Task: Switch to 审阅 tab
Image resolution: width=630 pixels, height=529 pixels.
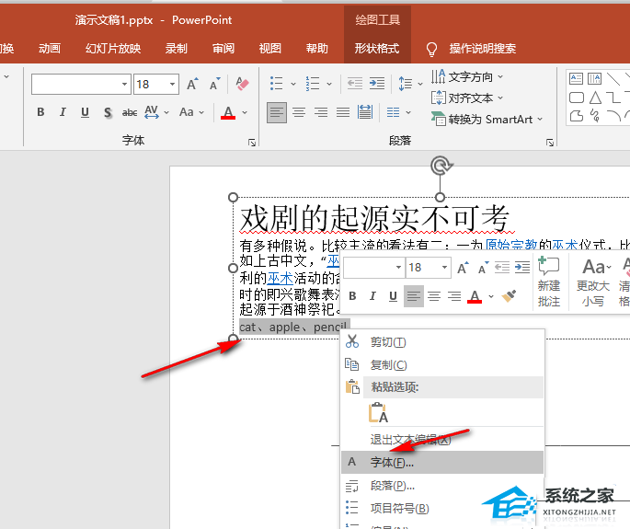Action: pos(223,49)
